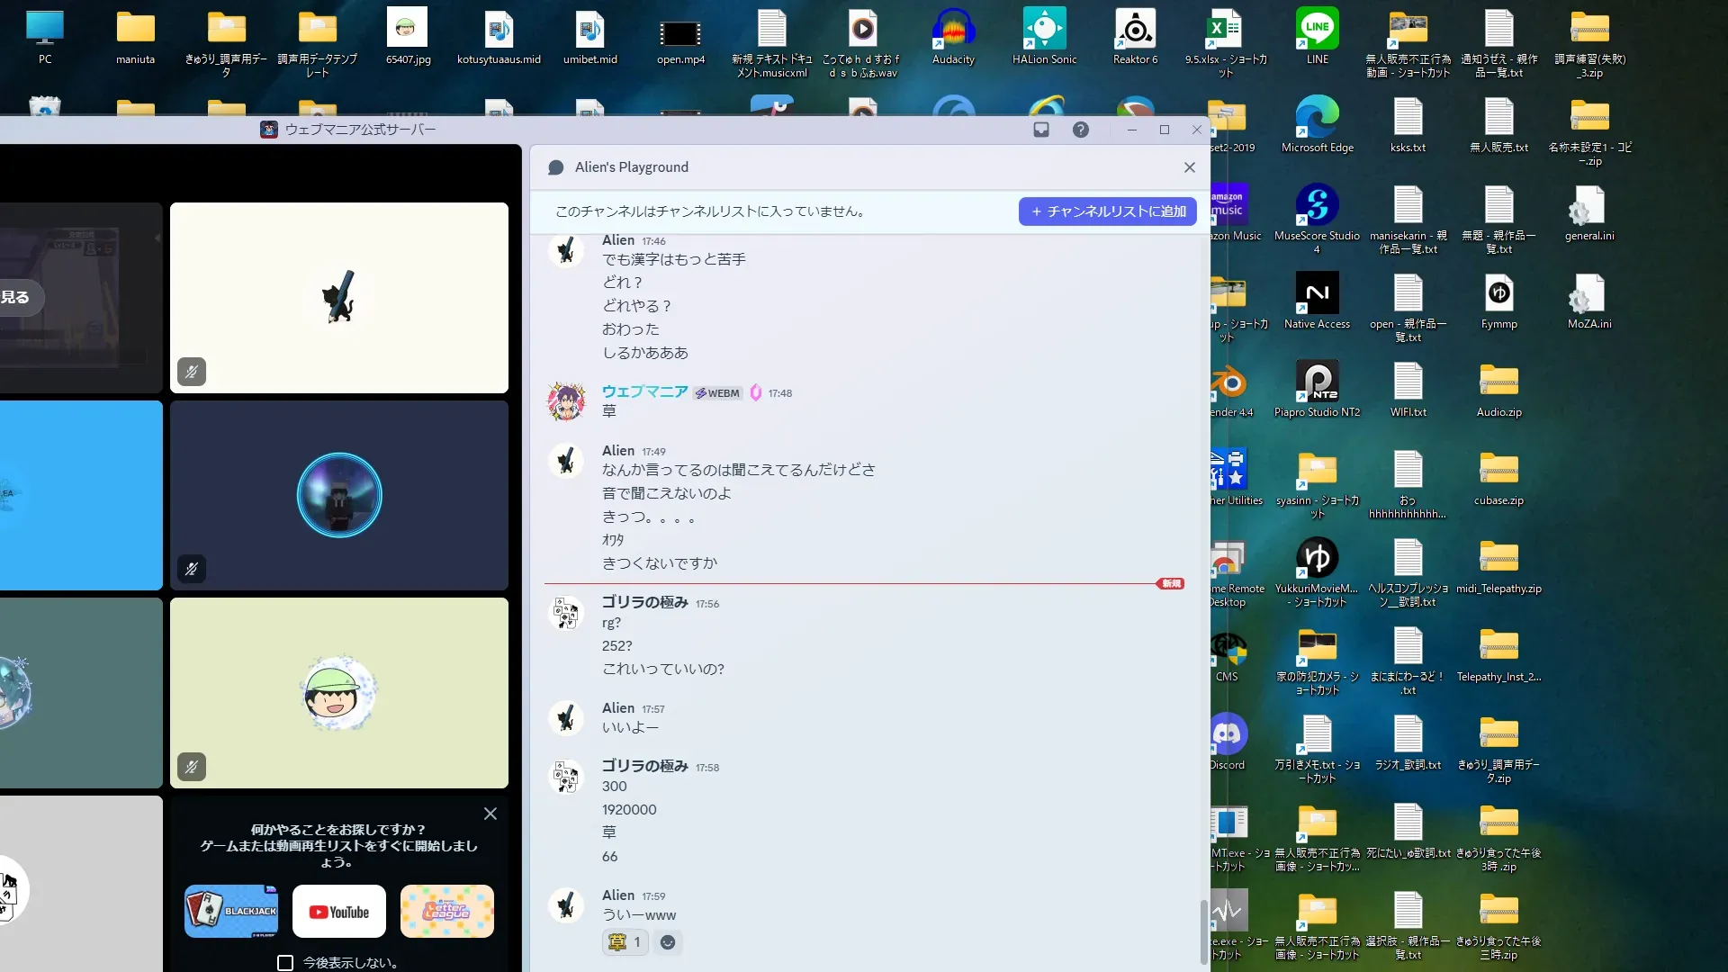Click the help question mark icon

1081,130
